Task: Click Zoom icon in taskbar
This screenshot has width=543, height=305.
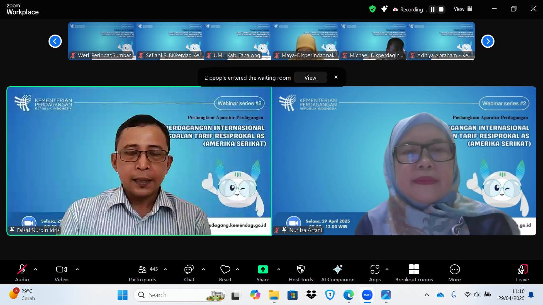Action: 367,295
